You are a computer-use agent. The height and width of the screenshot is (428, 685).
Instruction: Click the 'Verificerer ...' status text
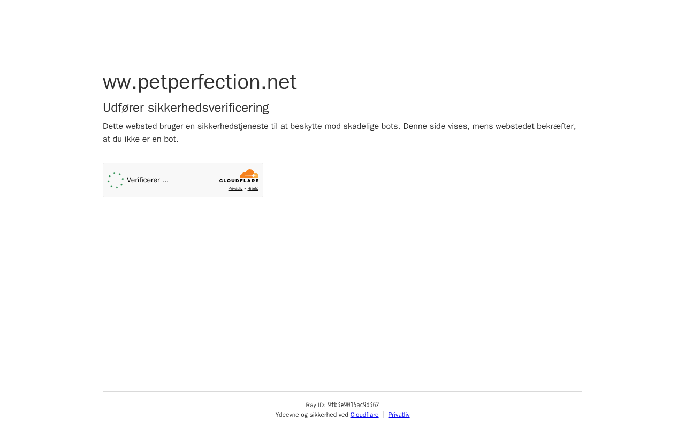point(148,180)
